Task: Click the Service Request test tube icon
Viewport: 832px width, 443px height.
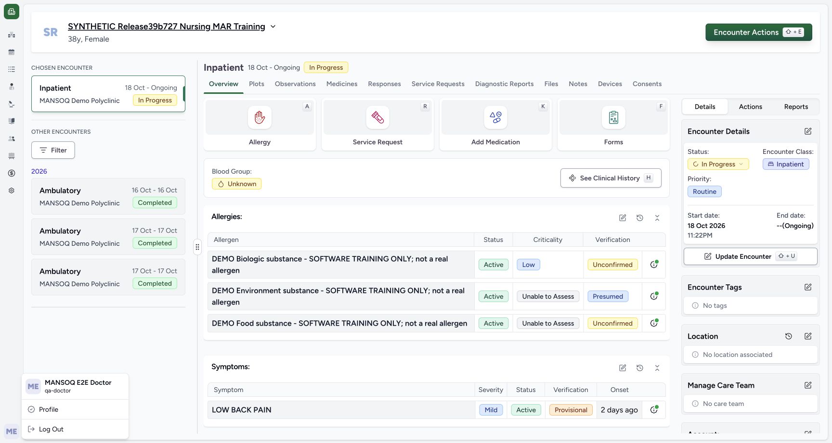Action: coord(377,117)
